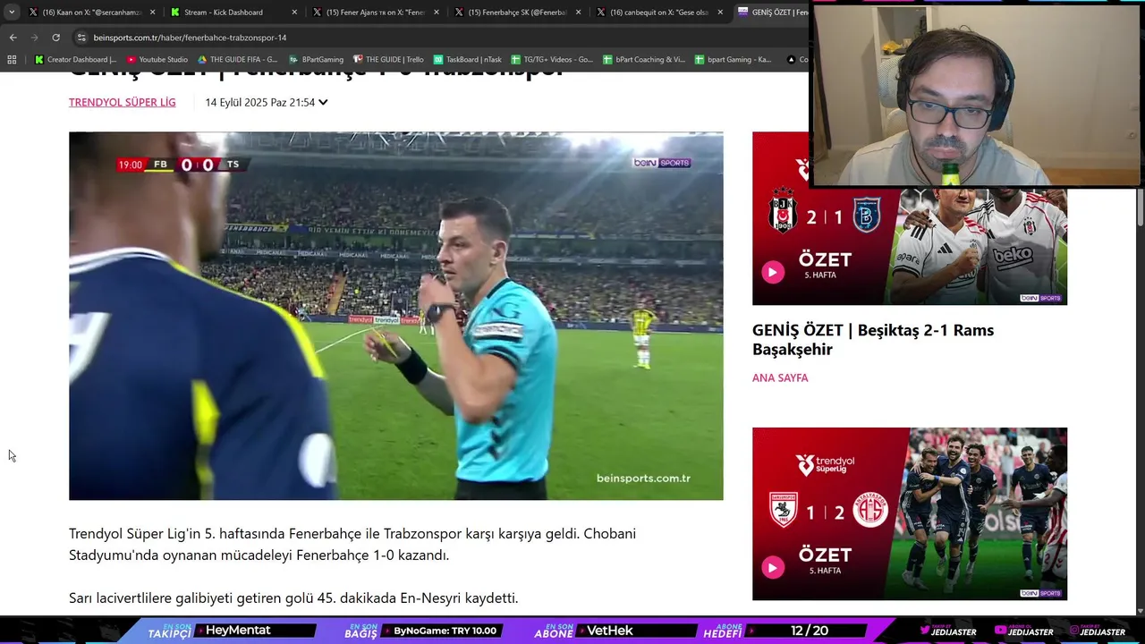Open THE GUIDE | Trello bookmark

pyautogui.click(x=388, y=60)
